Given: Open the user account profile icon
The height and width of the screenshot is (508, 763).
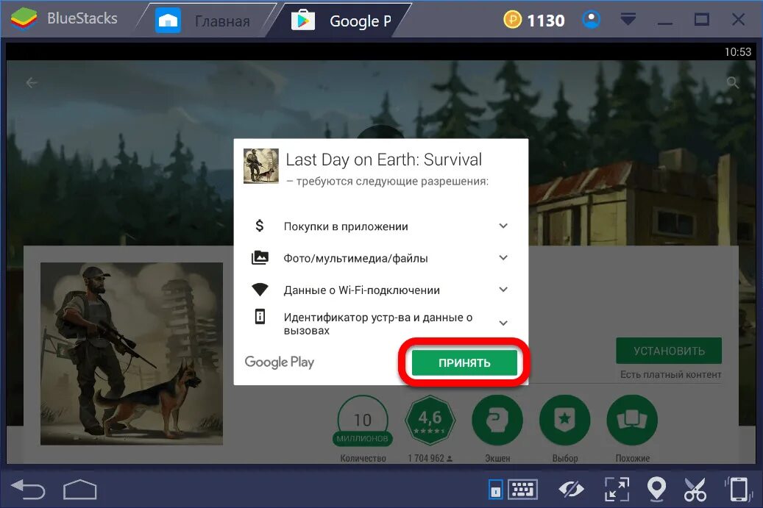Looking at the screenshot, I should [592, 20].
